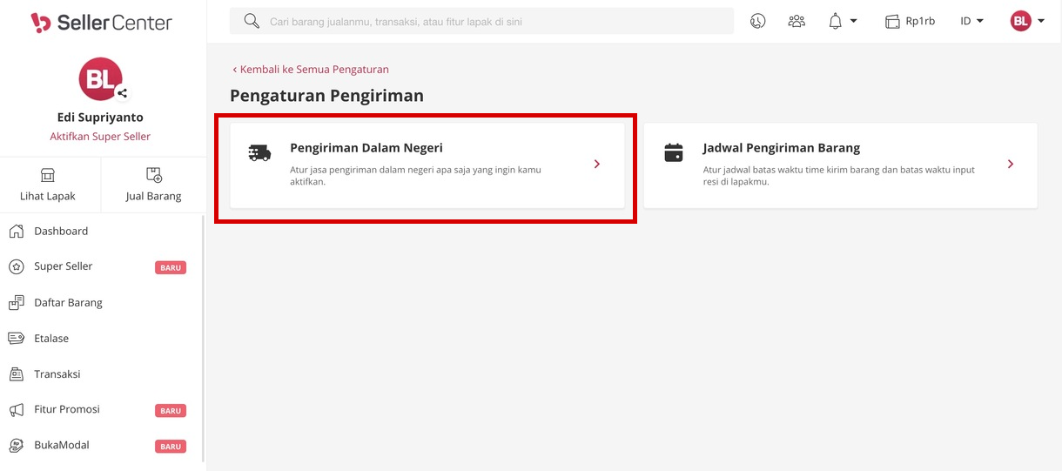This screenshot has width=1062, height=471.
Task: Open the Jadwal Pengiriman Barang chevron
Action: click(x=1011, y=164)
